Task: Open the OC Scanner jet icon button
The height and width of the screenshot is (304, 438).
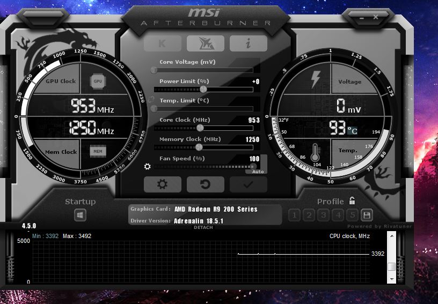Action: tap(205, 43)
